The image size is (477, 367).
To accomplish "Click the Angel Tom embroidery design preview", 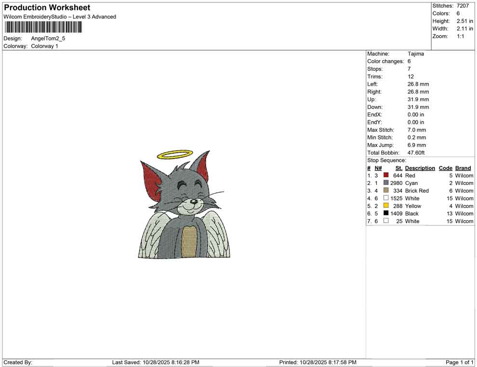I will point(184,204).
